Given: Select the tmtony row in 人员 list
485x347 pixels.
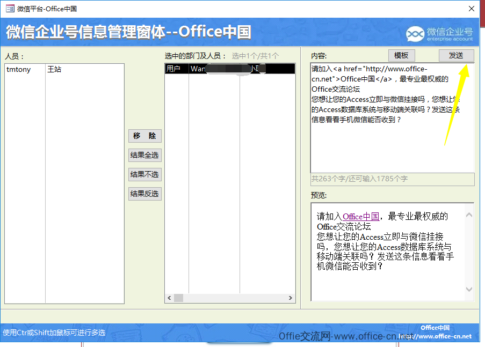Looking at the screenshot, I should [64, 69].
